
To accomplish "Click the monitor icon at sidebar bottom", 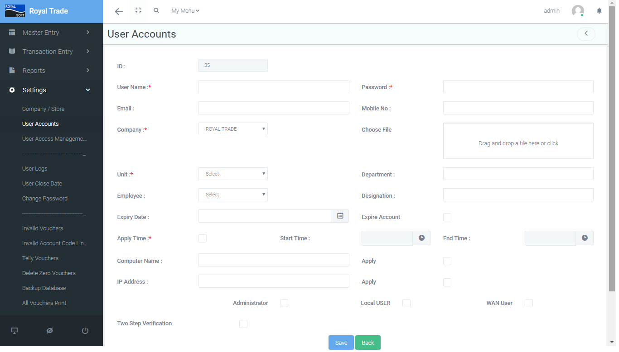I will tap(15, 331).
